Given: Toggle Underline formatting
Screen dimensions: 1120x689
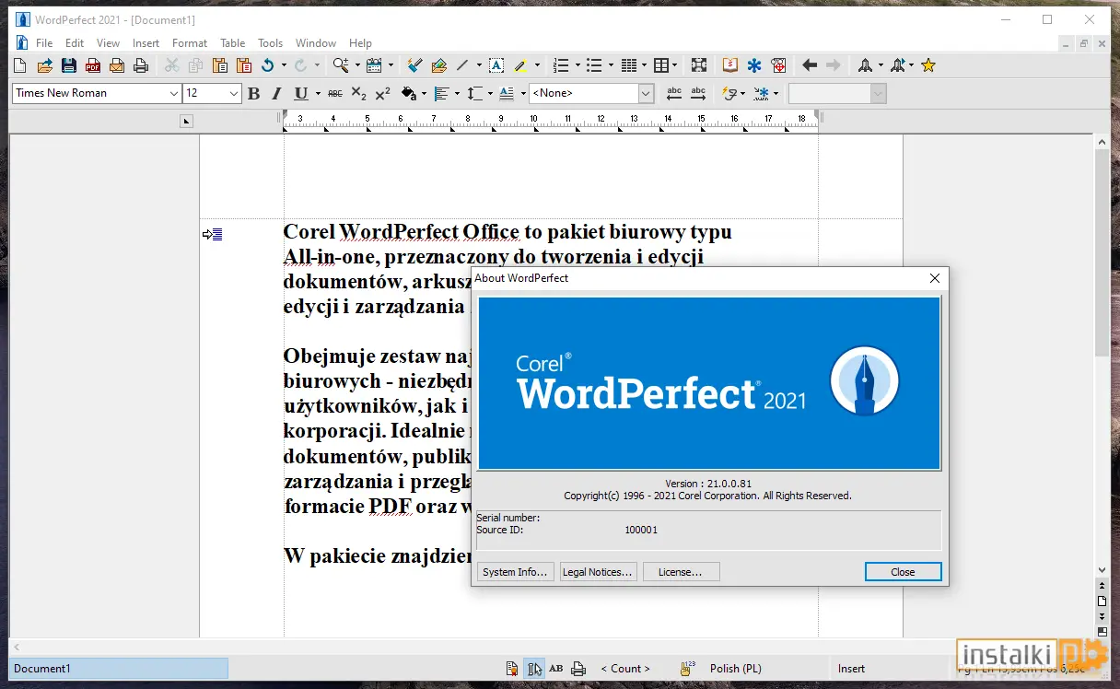Looking at the screenshot, I should [301, 93].
